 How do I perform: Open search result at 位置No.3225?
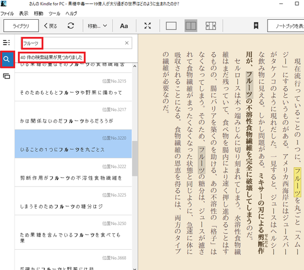coord(73,201)
